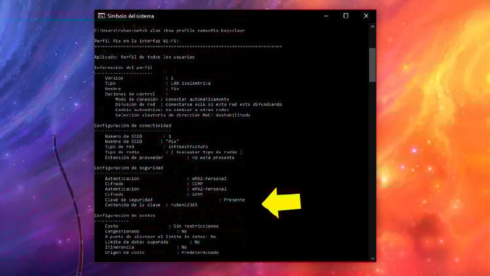Image resolution: width=490 pixels, height=276 pixels.
Task: Click the "Configuración de conectividad" heading
Action: (x=133, y=125)
